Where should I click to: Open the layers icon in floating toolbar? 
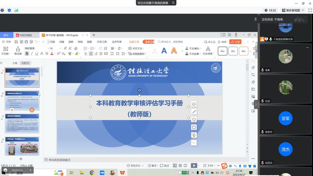coord(194,104)
